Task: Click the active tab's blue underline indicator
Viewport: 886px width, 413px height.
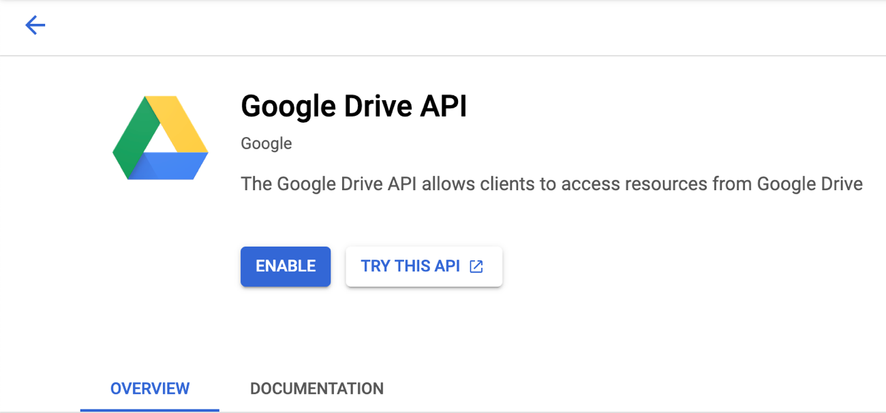Action: click(x=149, y=410)
